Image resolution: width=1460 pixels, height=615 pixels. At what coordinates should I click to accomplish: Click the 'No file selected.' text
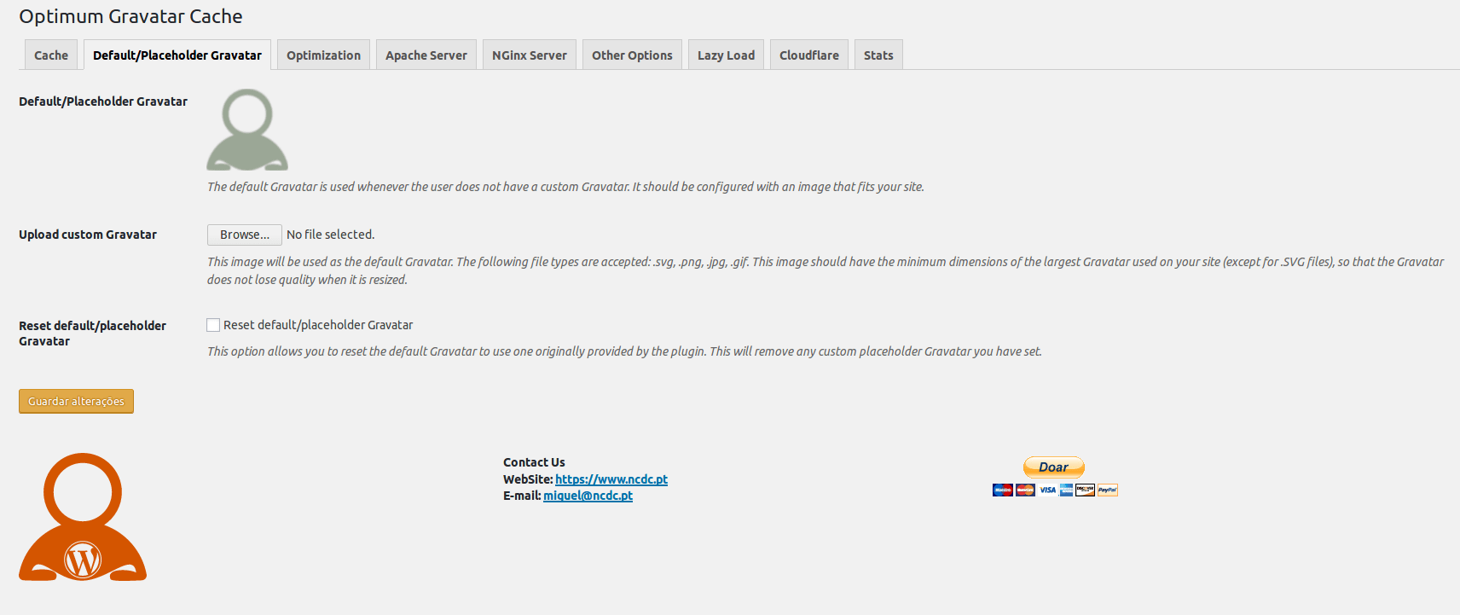331,235
